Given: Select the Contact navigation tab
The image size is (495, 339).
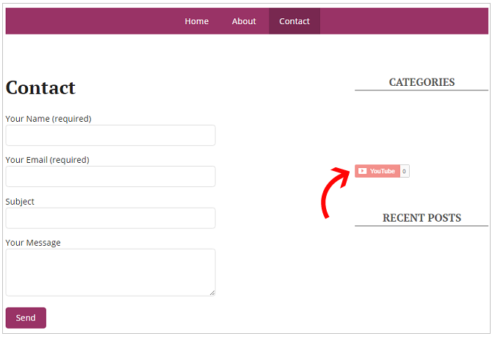Looking at the screenshot, I should [295, 21].
